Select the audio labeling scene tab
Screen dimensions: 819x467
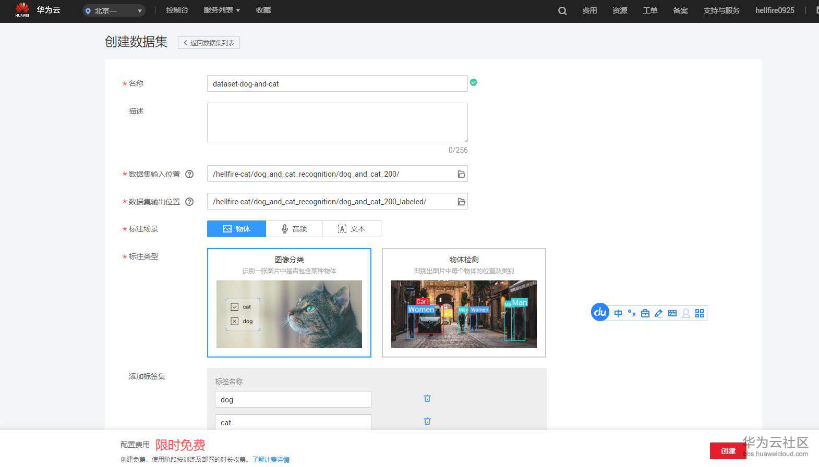point(294,229)
